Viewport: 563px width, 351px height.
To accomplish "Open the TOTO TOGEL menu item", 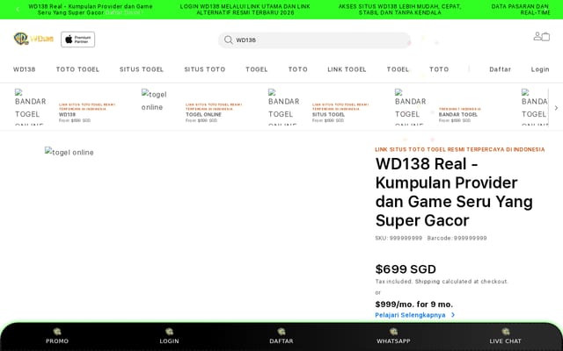I will 77,69.
